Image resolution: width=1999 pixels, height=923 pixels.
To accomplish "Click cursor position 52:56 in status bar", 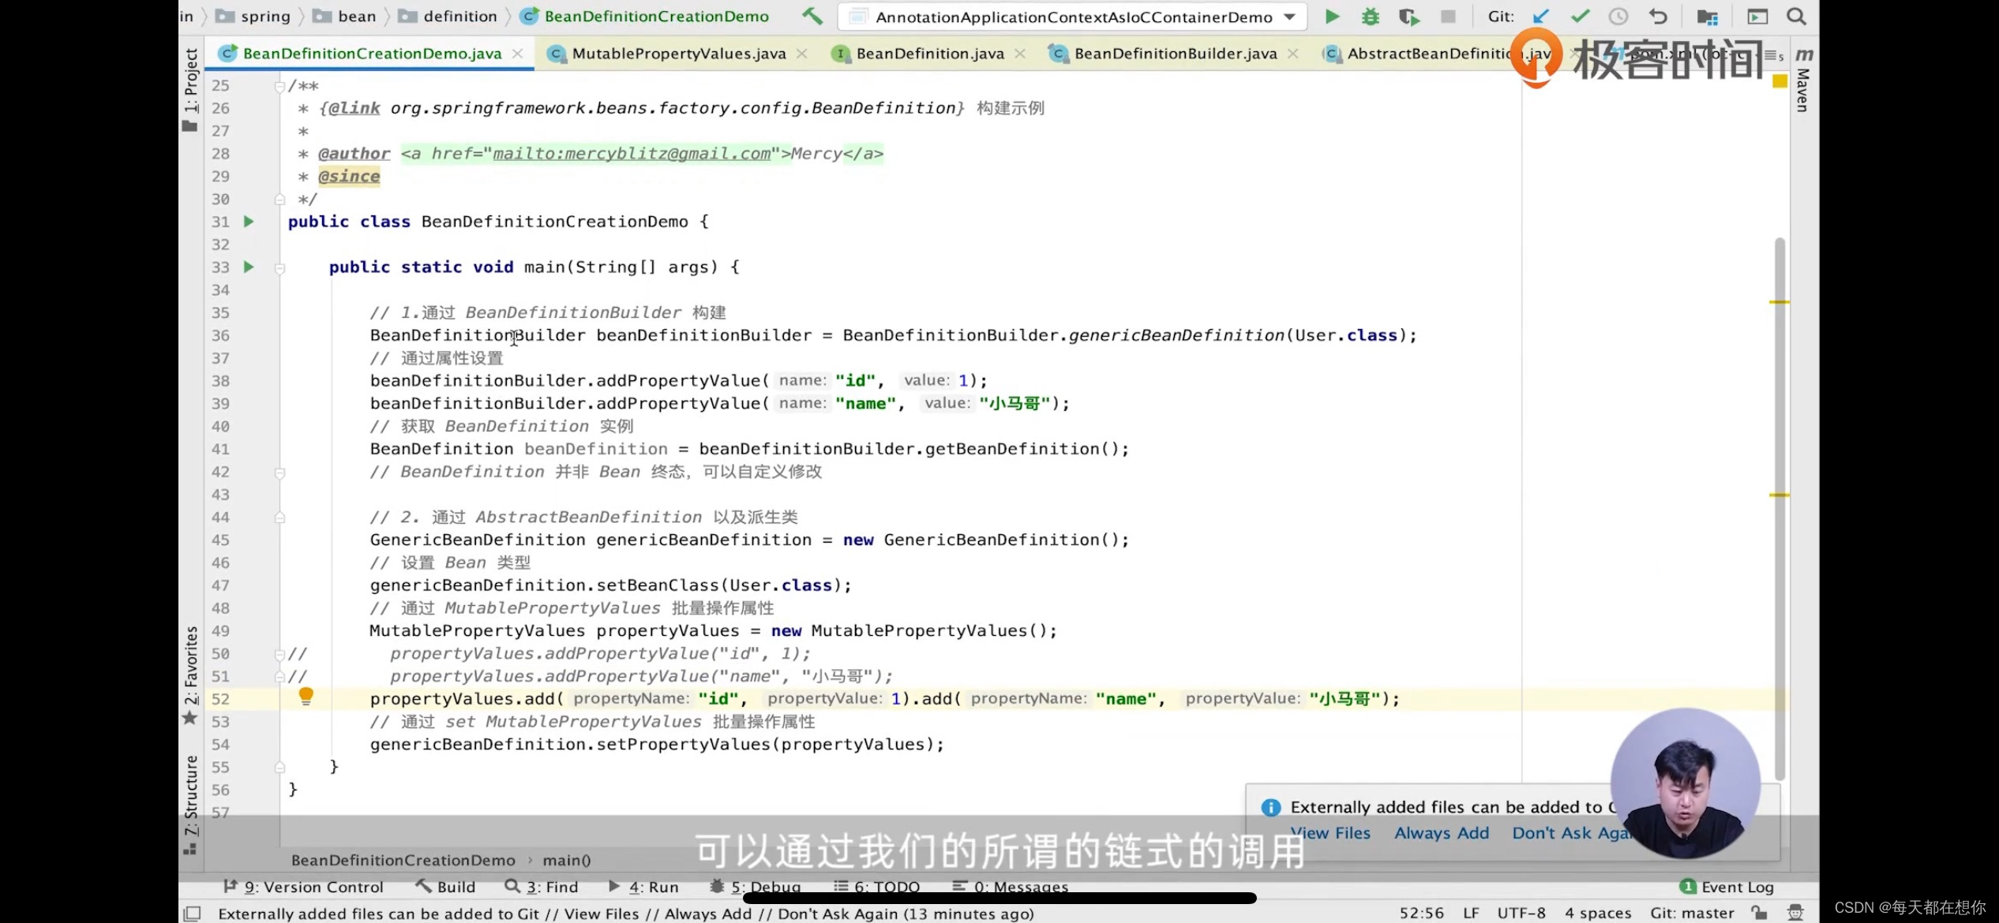I will [x=1421, y=913].
